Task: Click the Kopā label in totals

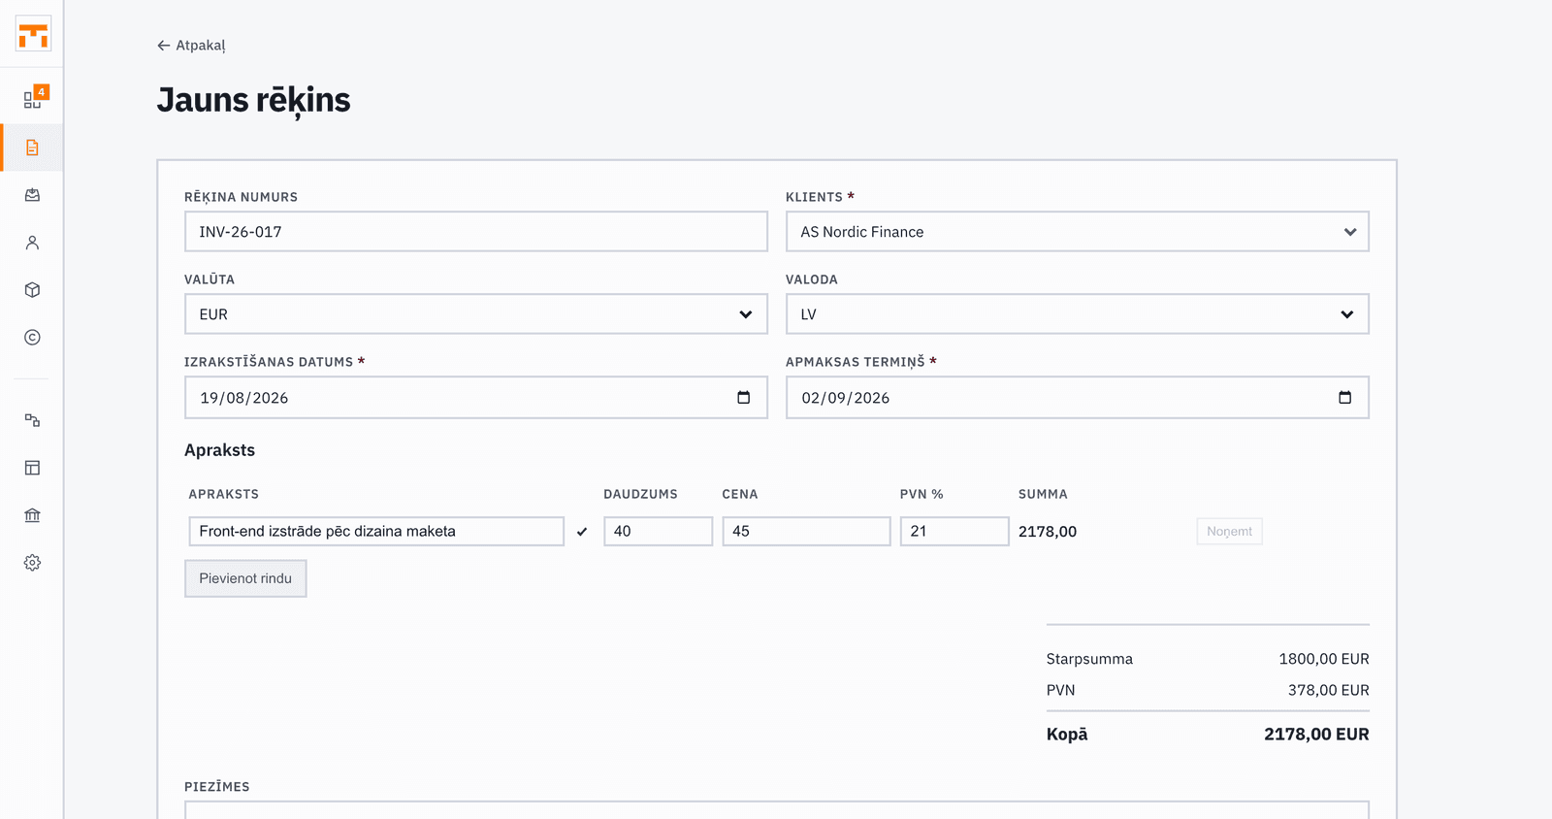Action: coord(1067,735)
